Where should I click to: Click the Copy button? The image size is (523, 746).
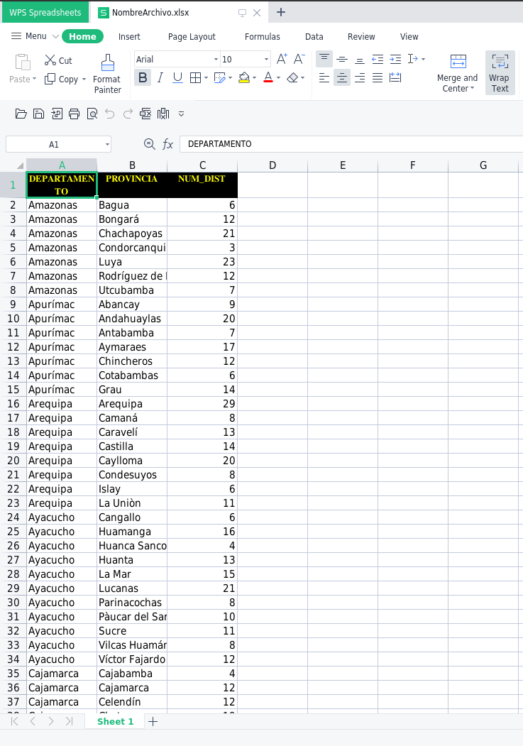click(63, 79)
